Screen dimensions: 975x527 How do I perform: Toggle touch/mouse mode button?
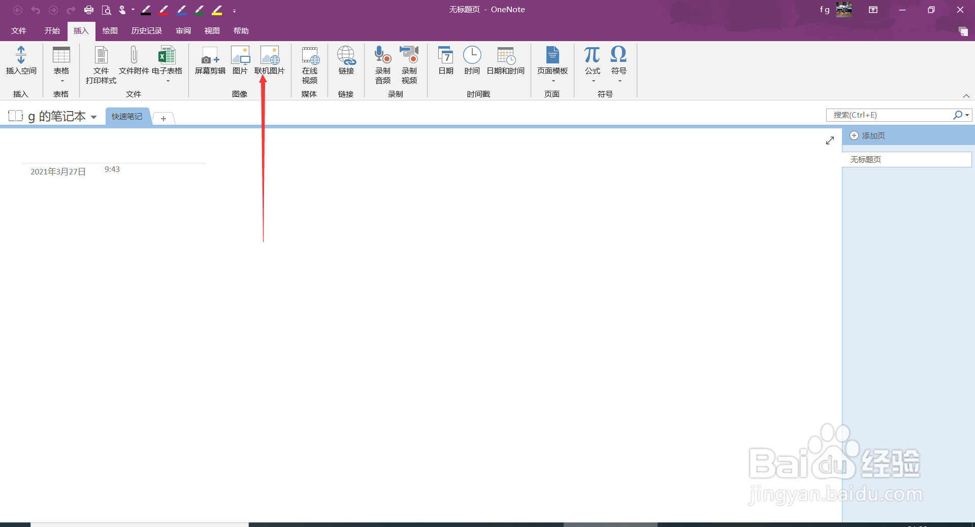122,10
